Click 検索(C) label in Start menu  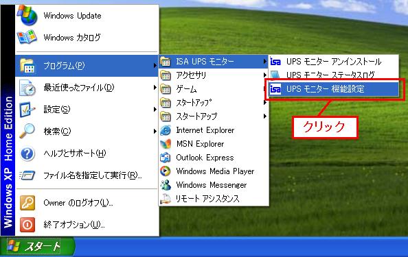click(x=57, y=132)
